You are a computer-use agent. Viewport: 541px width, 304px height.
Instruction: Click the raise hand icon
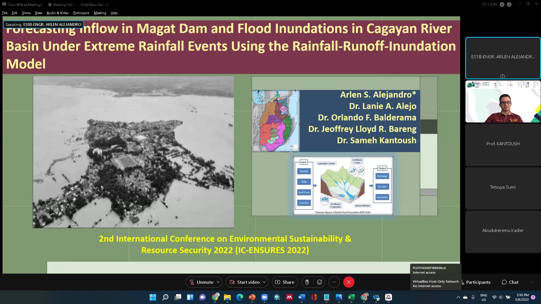coord(307,282)
